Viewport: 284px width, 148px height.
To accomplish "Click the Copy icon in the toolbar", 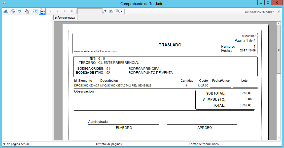I will click(x=26, y=11).
